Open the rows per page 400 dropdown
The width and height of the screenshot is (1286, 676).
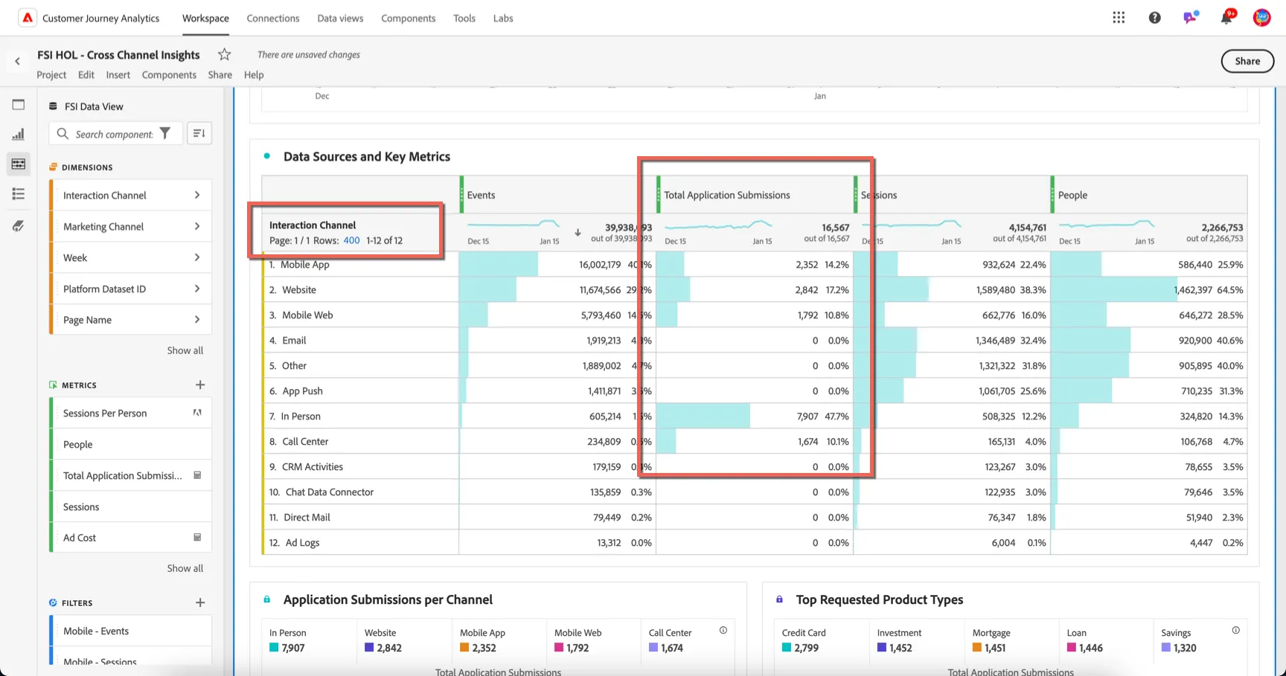tap(351, 240)
